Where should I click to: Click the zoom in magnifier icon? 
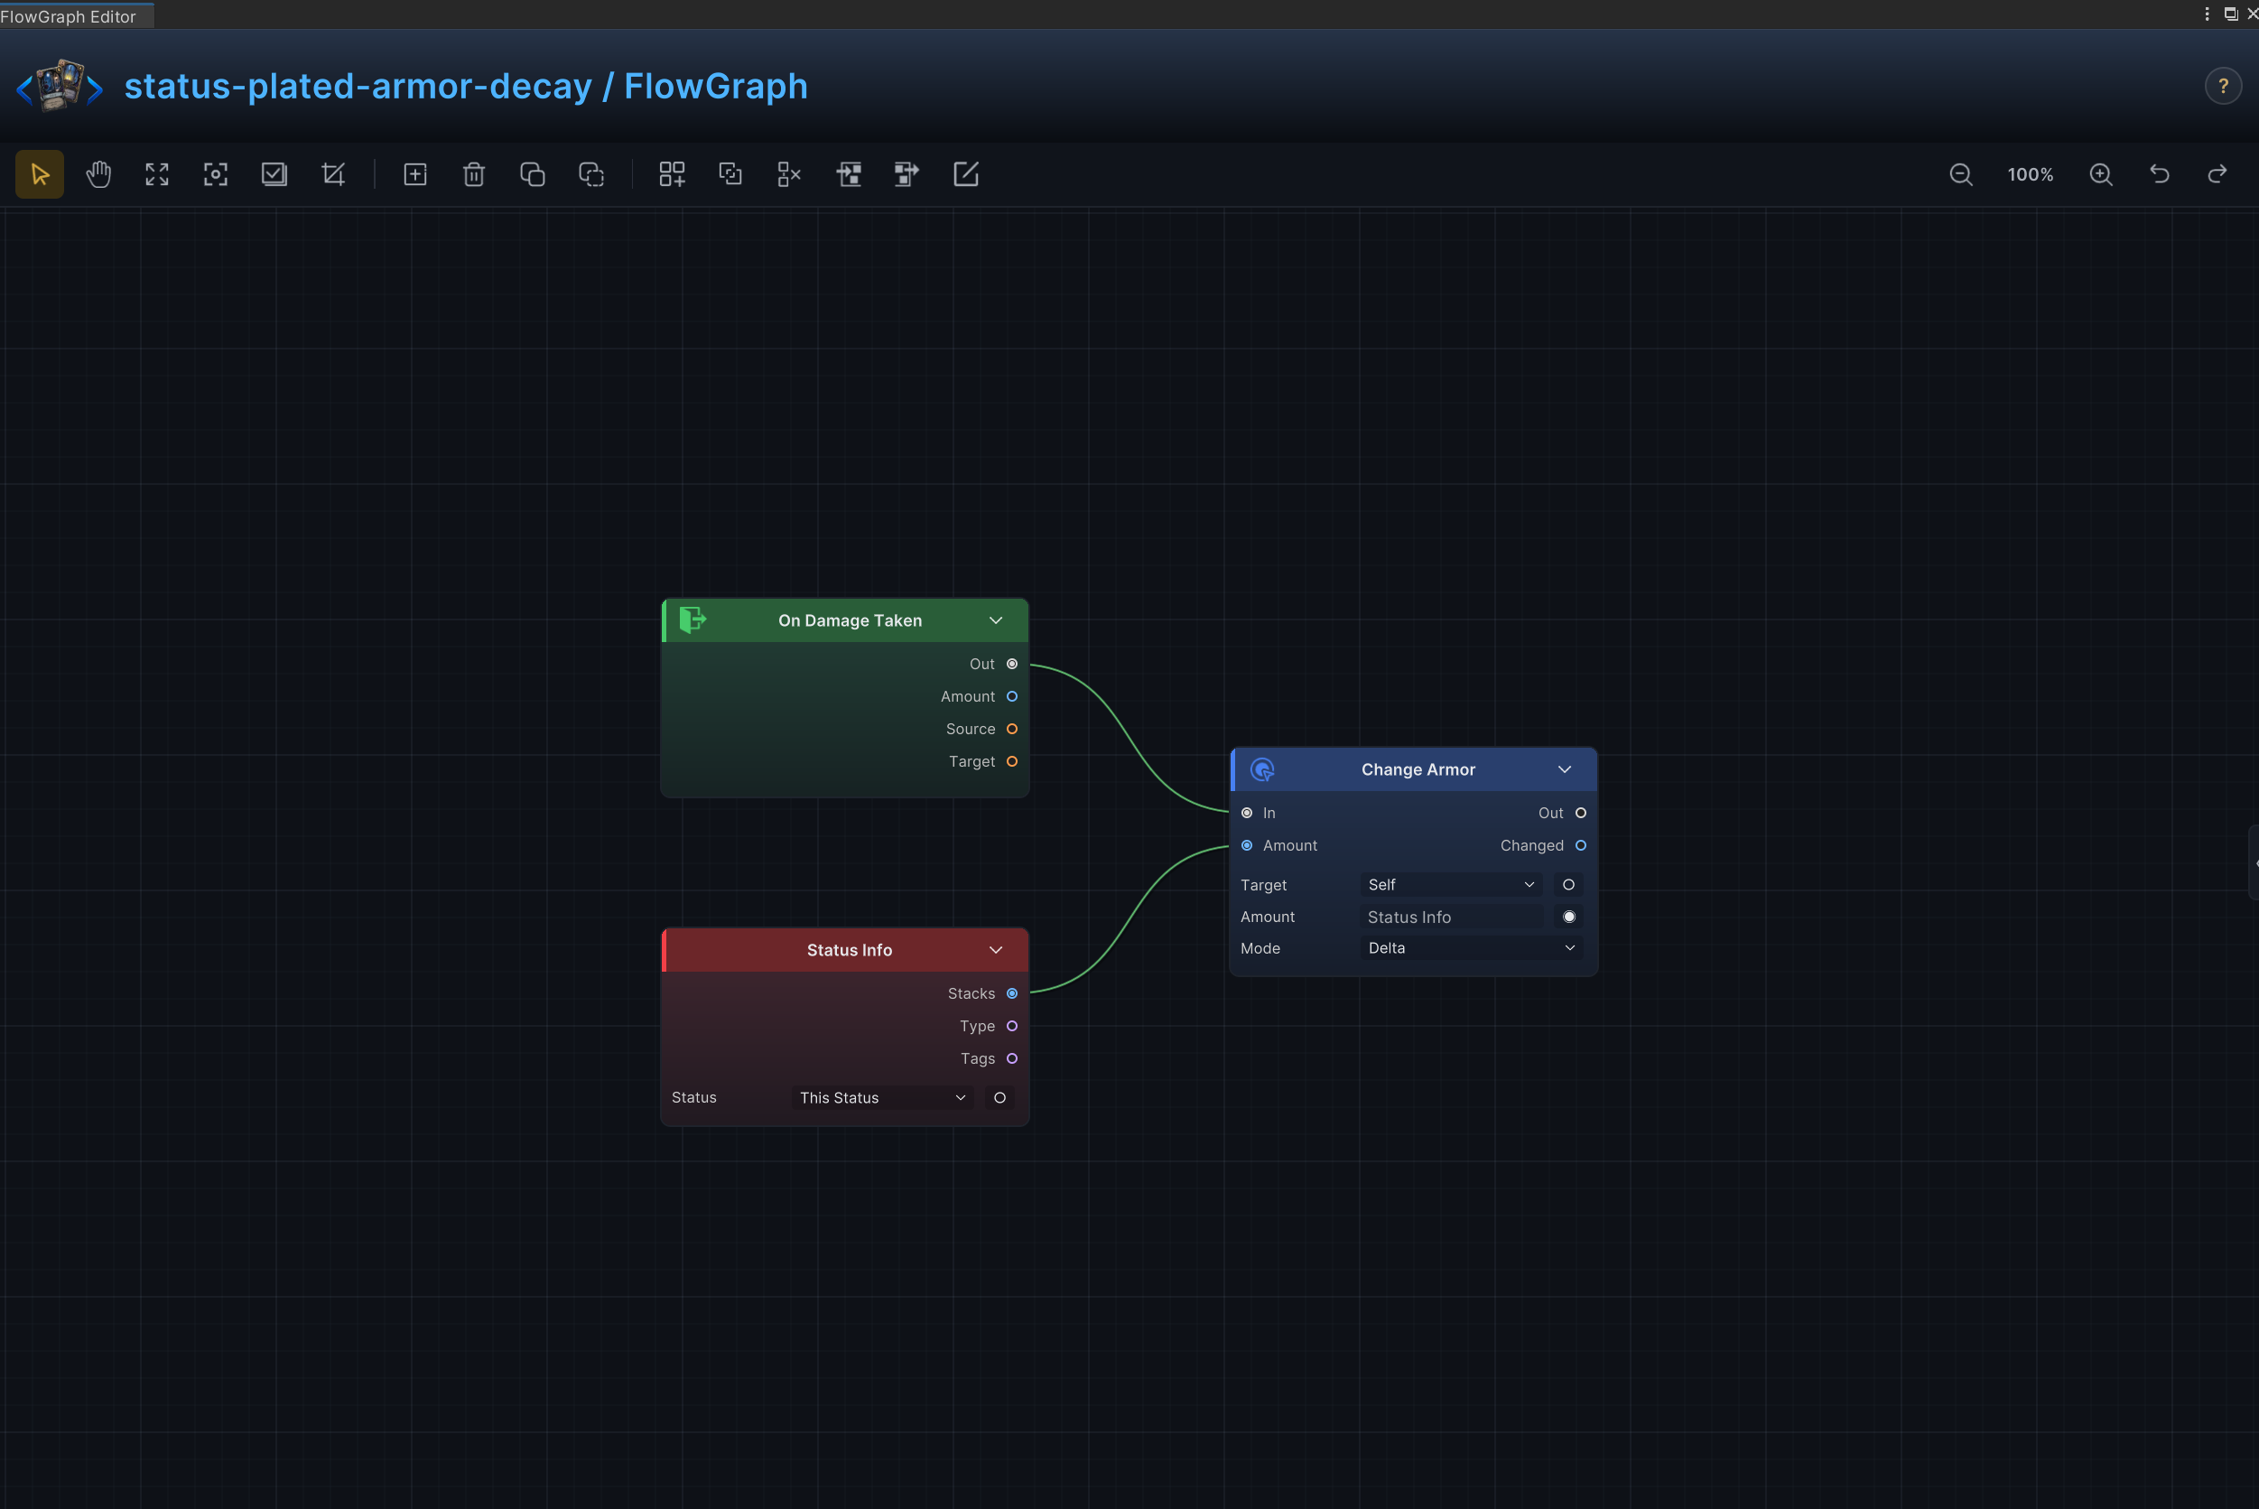click(2100, 174)
